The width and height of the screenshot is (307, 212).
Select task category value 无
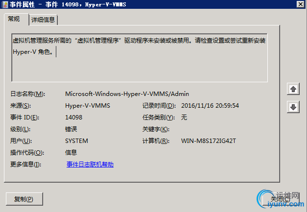[x=184, y=118]
